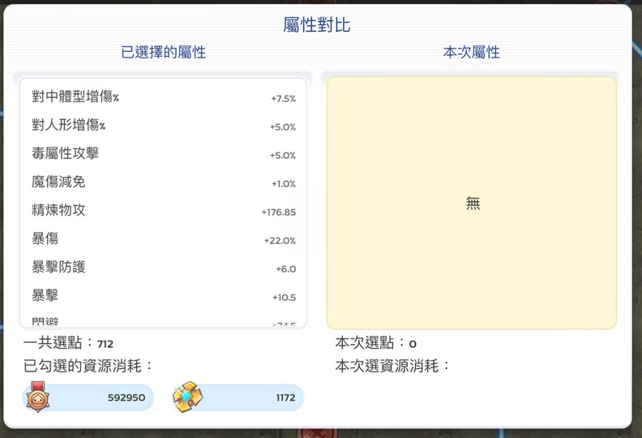Select the 暴傷 attribute row
The height and width of the screenshot is (438, 642).
tap(164, 238)
